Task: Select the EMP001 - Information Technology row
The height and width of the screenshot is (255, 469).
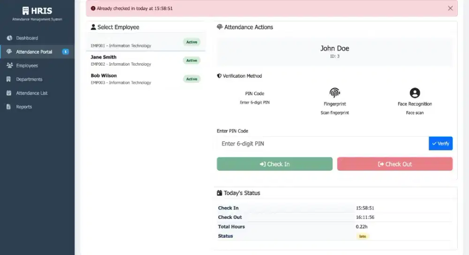Action: tap(146, 42)
